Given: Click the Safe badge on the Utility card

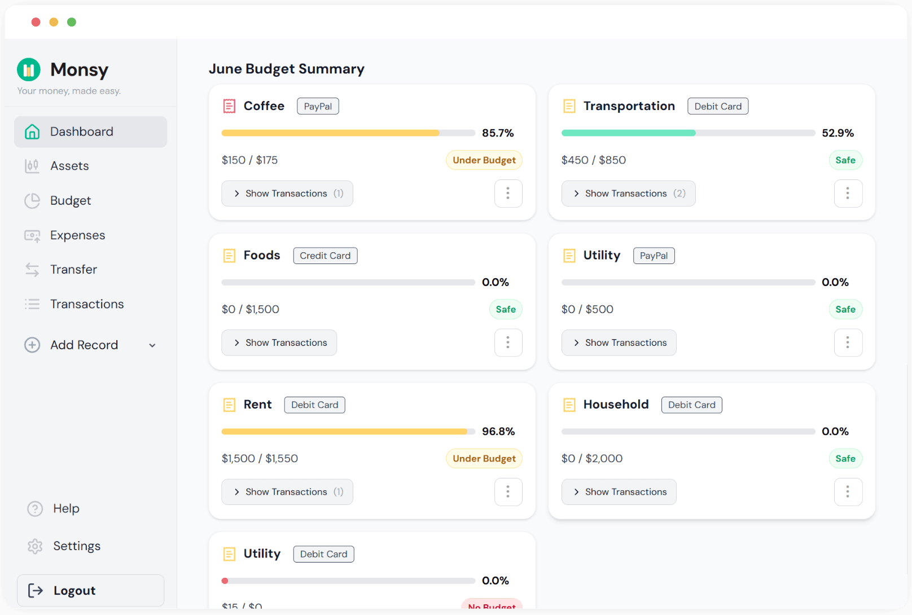Looking at the screenshot, I should (x=845, y=309).
